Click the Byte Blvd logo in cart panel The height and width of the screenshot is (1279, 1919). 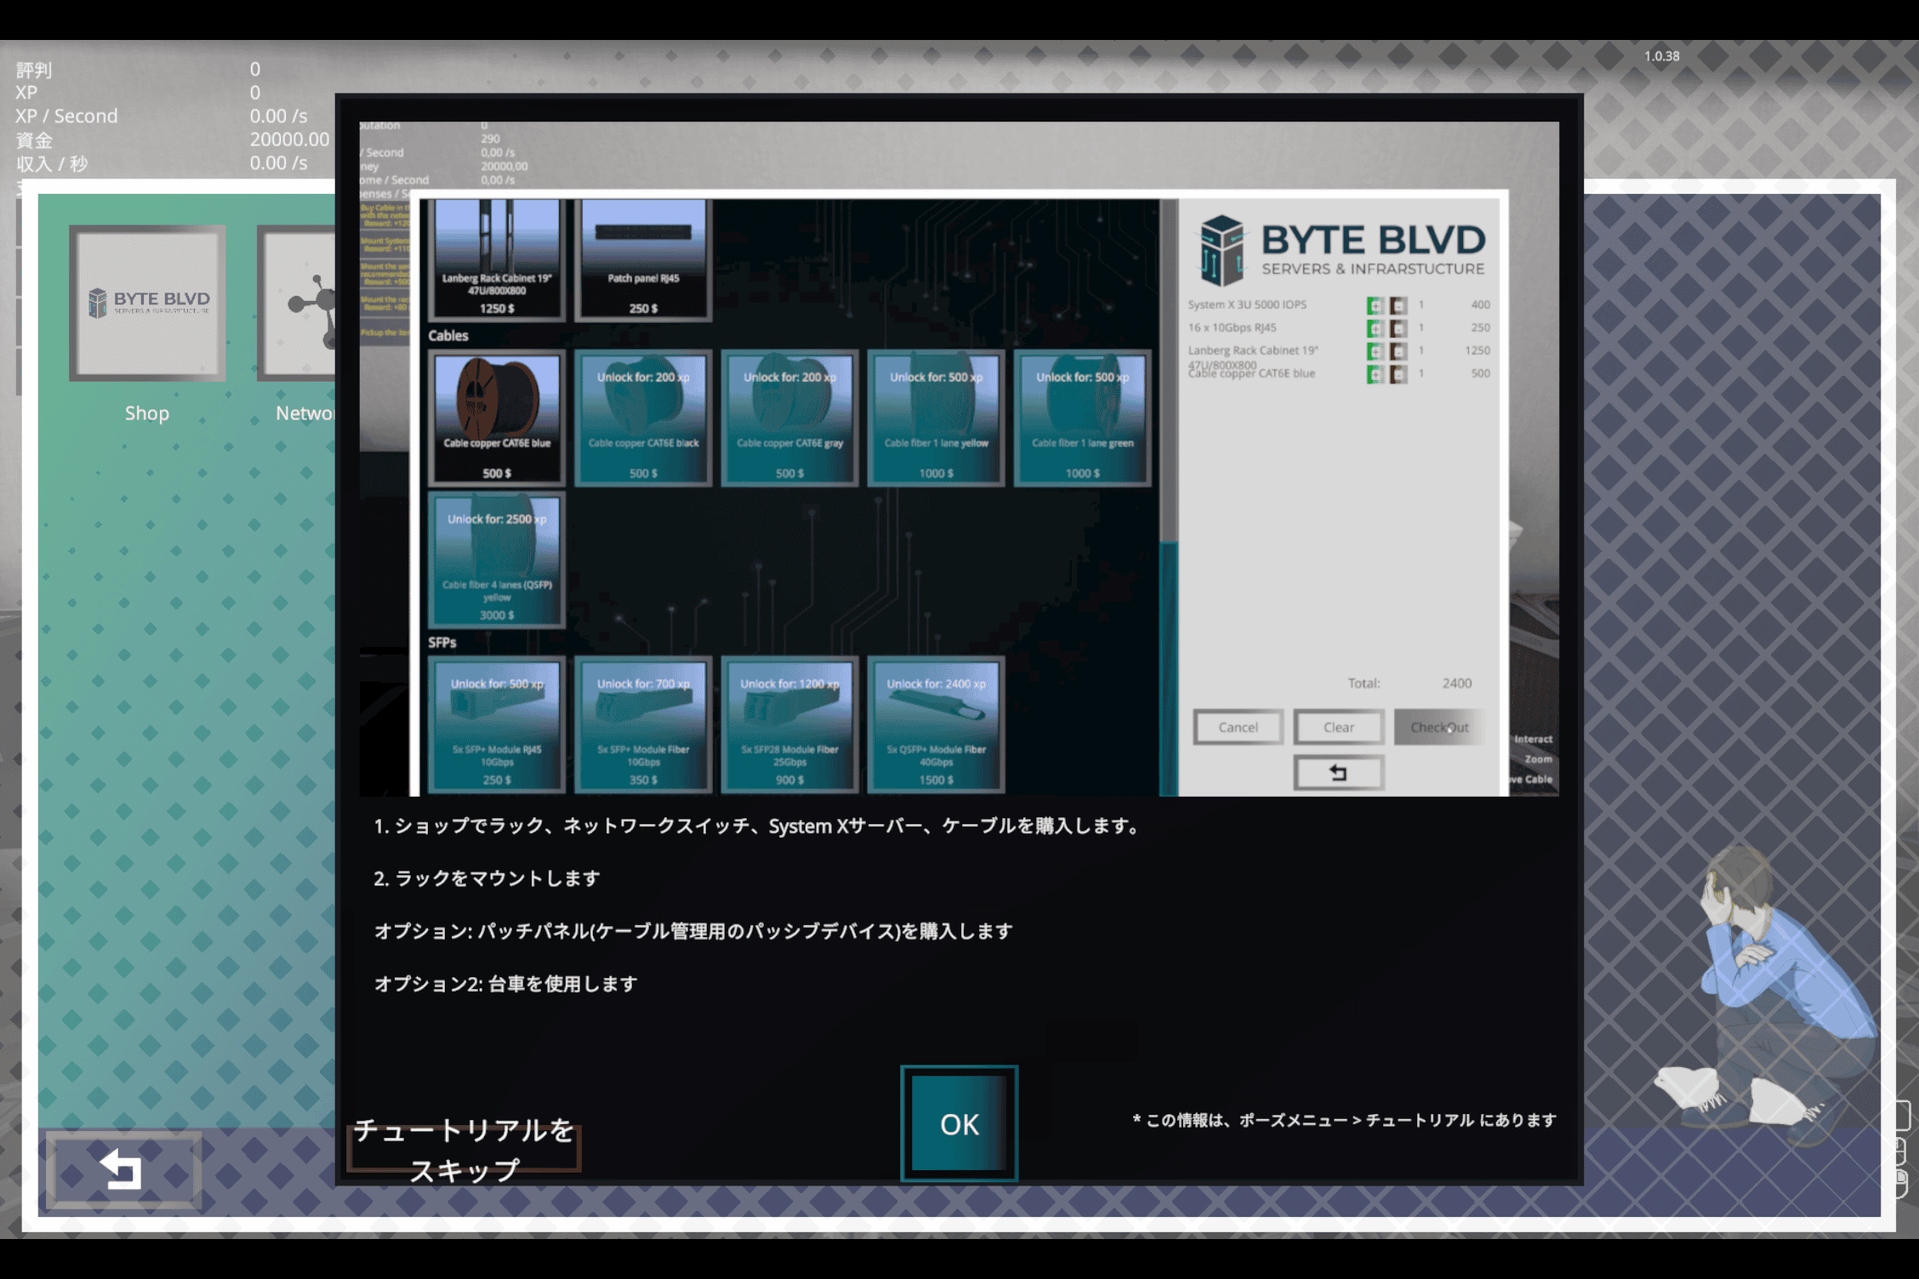click(1341, 249)
